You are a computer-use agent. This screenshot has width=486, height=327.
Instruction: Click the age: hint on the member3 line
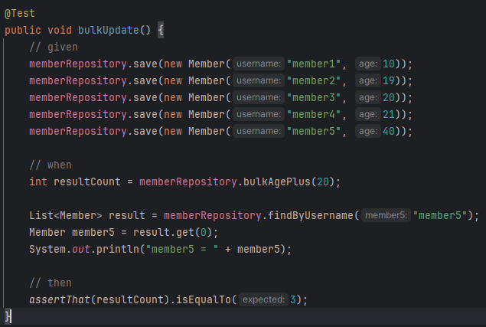(x=368, y=97)
